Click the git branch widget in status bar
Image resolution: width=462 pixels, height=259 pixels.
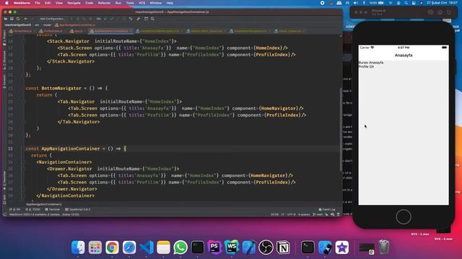point(318,214)
